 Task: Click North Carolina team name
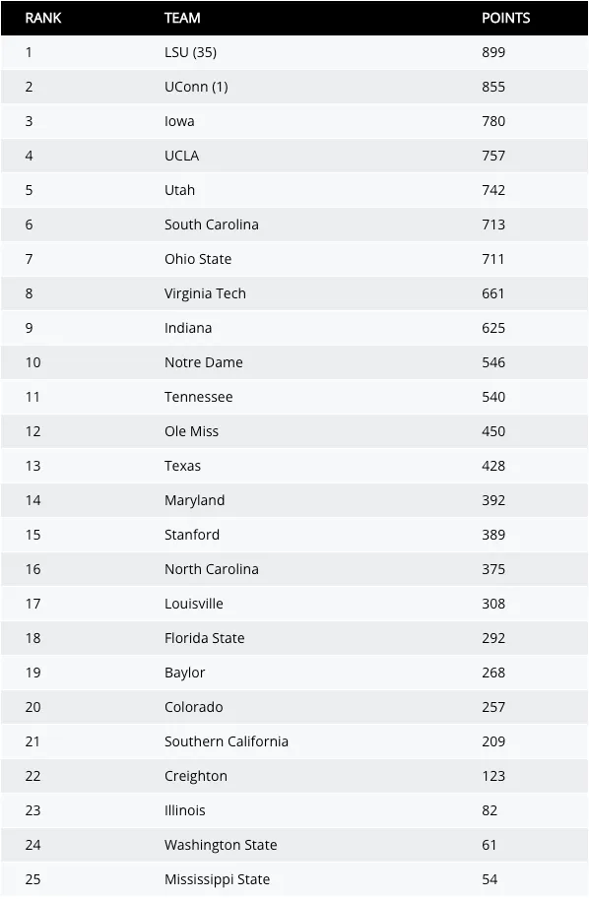(212, 569)
